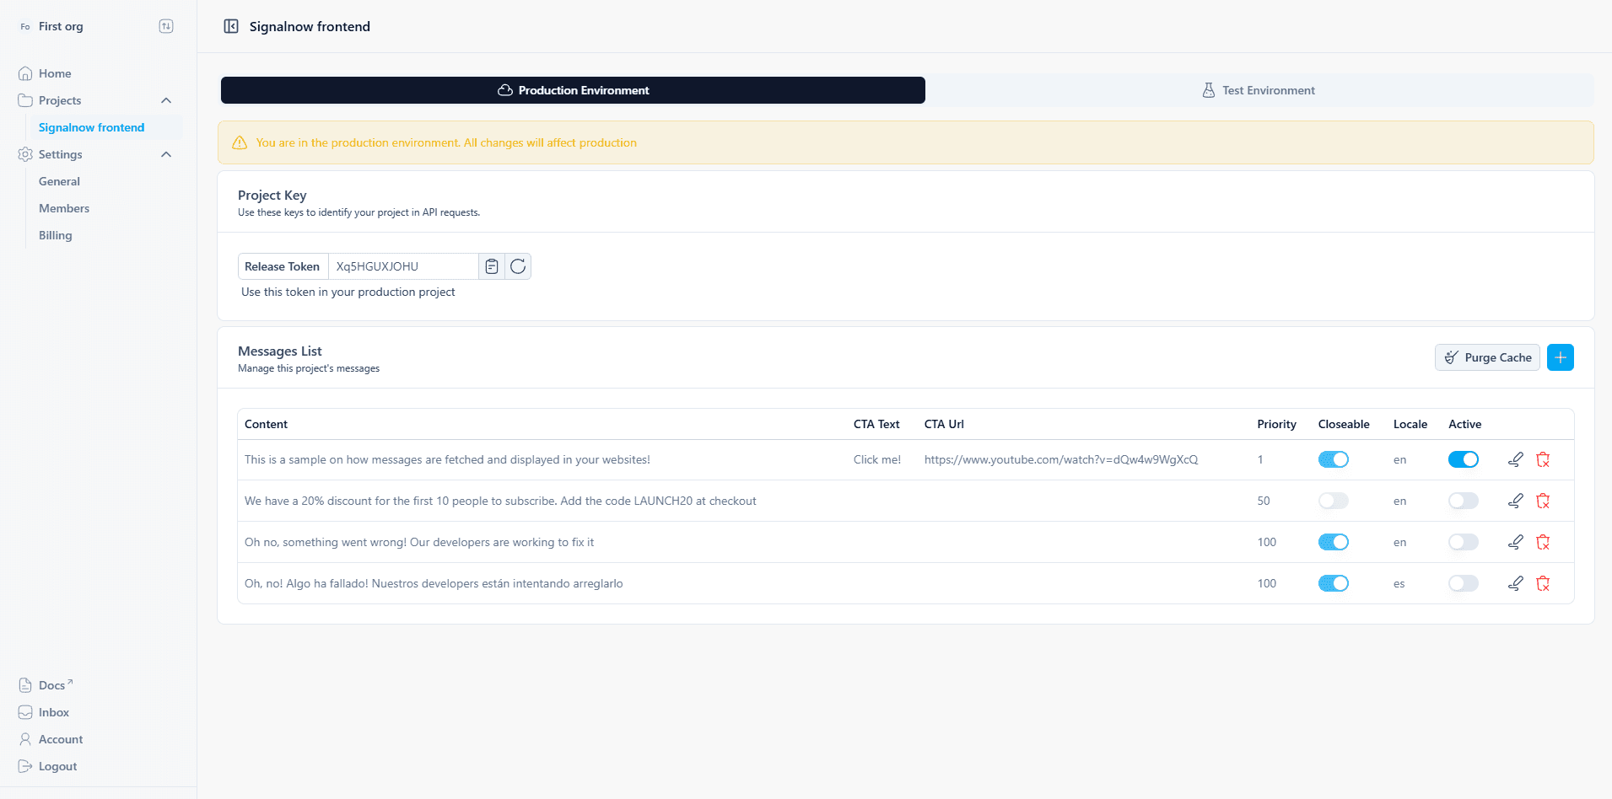Click the Release Token input field
This screenshot has width=1612, height=799.
[x=403, y=266]
